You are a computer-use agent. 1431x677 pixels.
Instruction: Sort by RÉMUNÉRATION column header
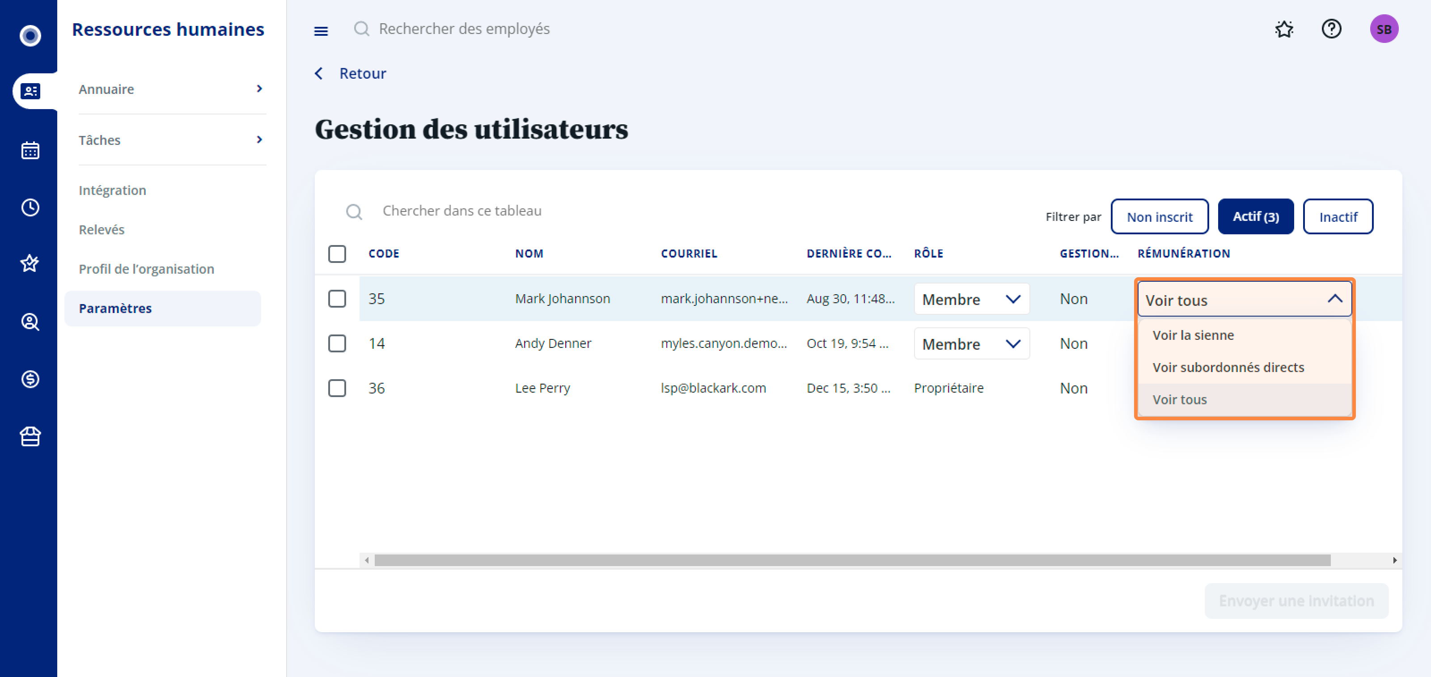pyautogui.click(x=1183, y=254)
